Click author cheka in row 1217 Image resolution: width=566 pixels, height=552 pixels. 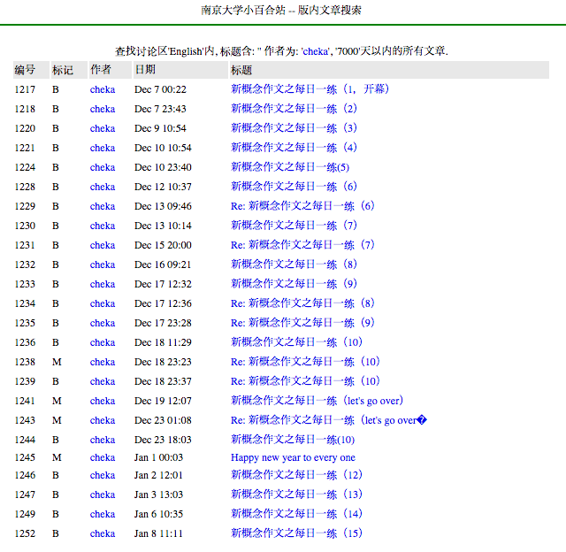point(103,89)
